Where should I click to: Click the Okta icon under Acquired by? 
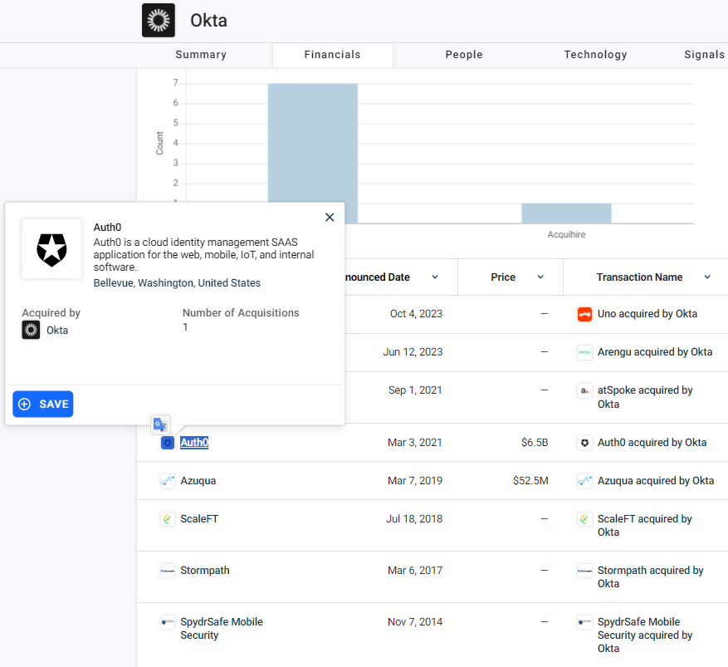31,331
